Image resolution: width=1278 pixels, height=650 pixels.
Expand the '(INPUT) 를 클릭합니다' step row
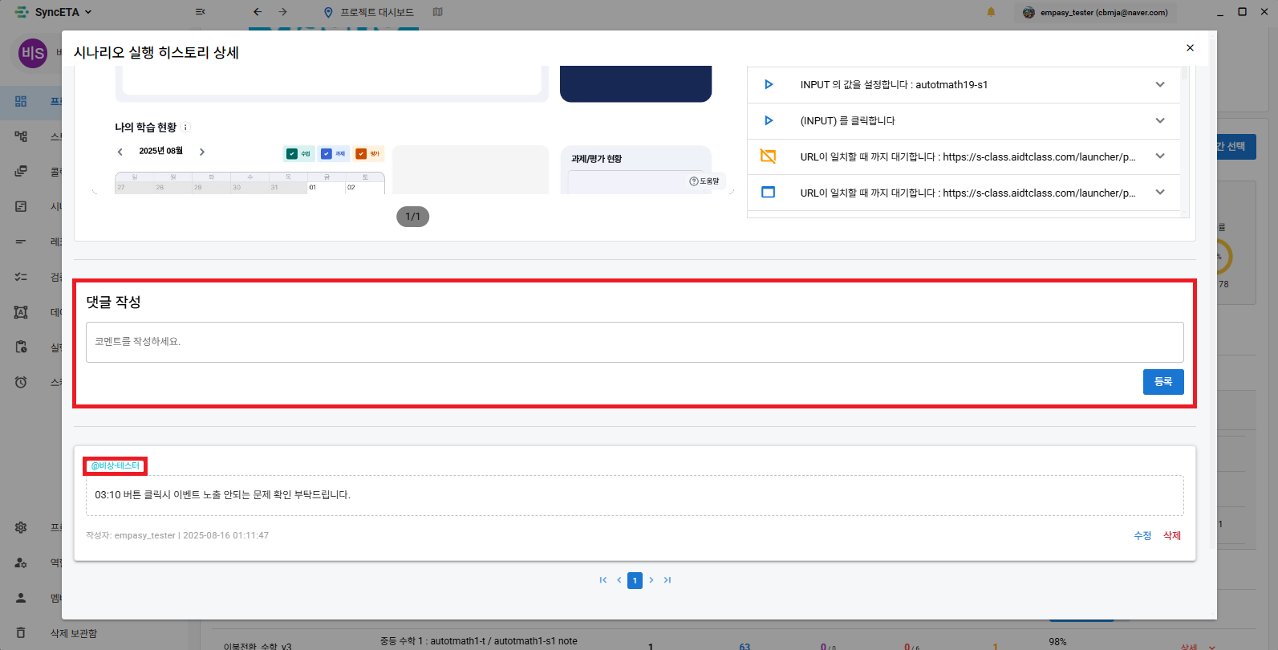(x=1159, y=120)
